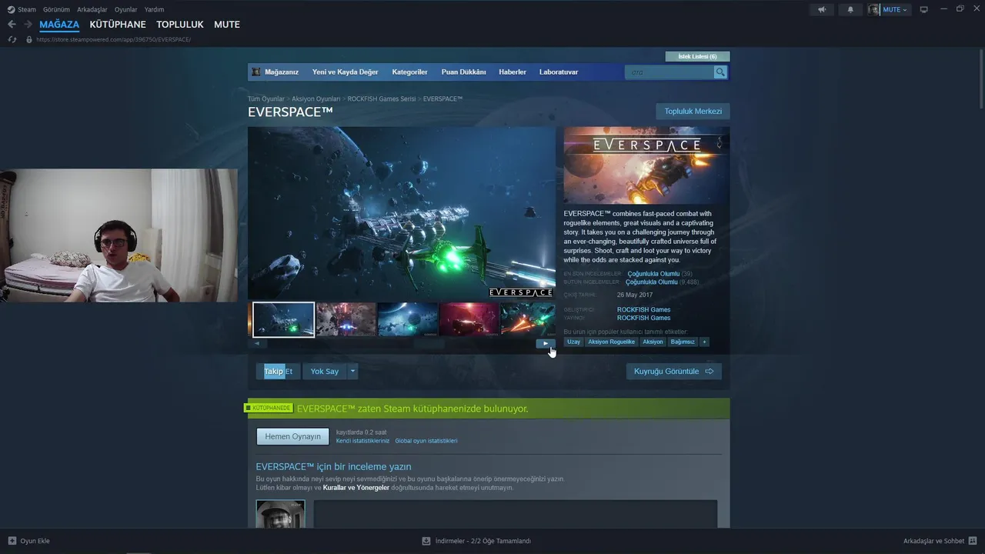
Task: Toggle the Yok Say ignore button
Action: 325,371
